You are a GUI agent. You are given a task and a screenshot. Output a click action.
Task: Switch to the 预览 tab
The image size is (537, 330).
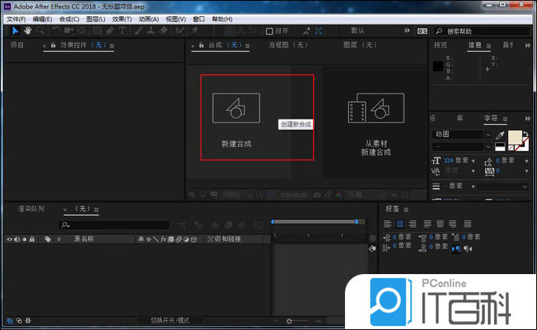(441, 45)
